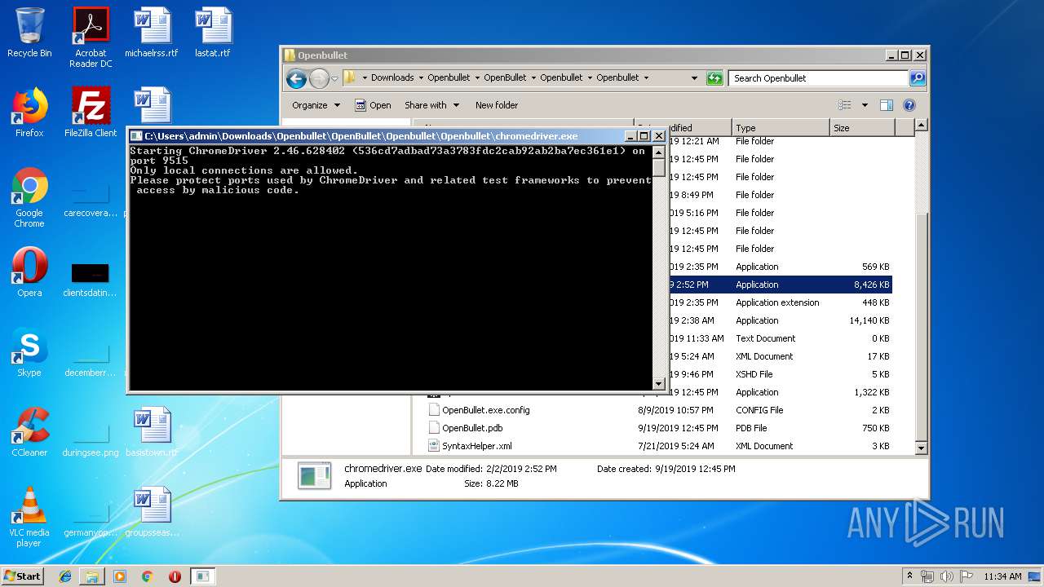Show hidden system tray icons
This screenshot has height=587, width=1044.
[x=909, y=576]
